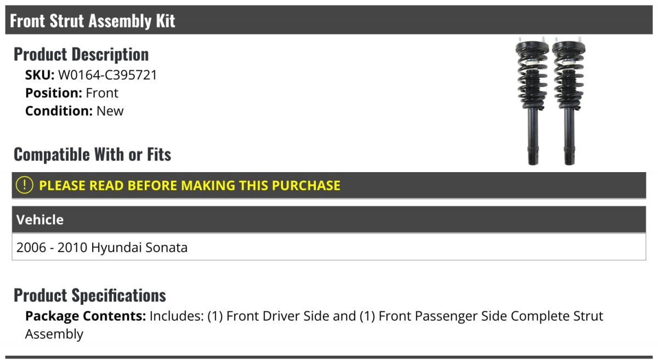The width and height of the screenshot is (658, 364).
Task: Click the left strut in the product photo
Action: 530,101
